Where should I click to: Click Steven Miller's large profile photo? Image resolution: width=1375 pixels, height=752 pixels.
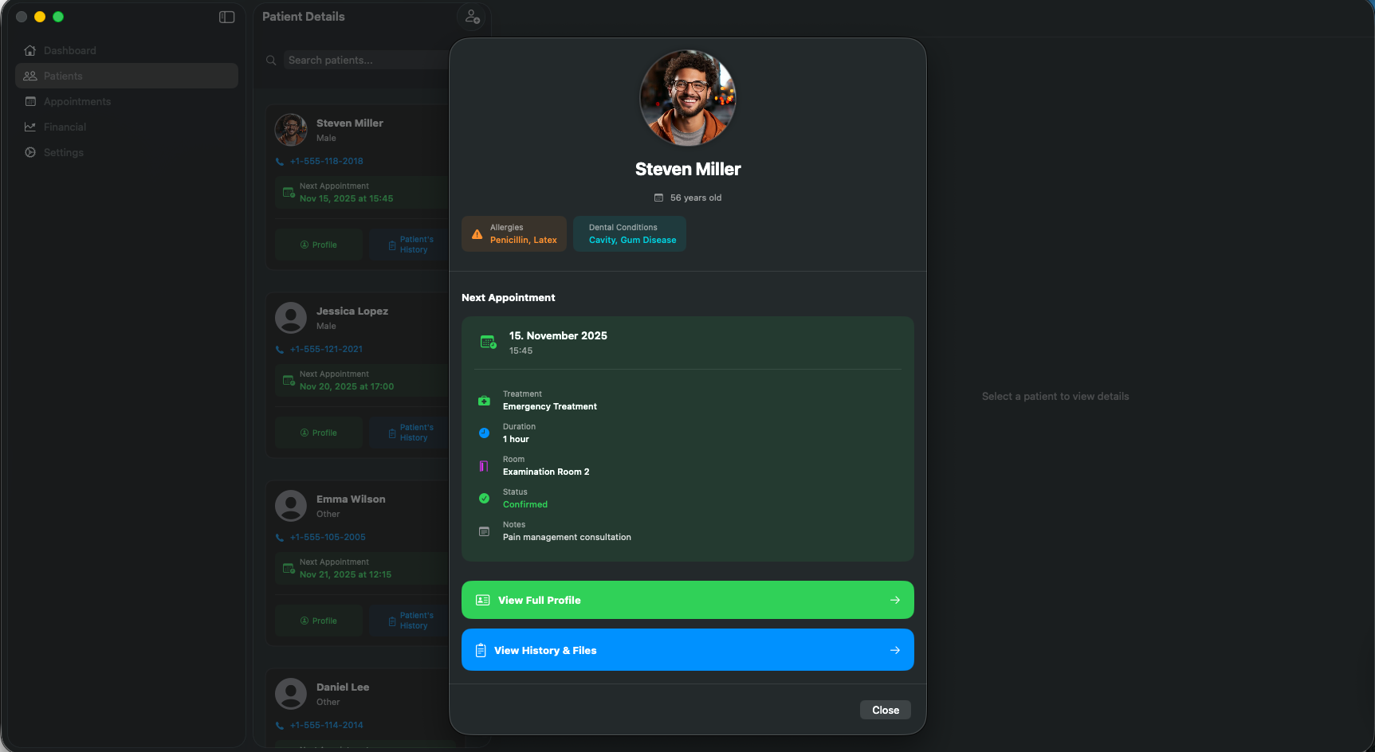point(688,98)
